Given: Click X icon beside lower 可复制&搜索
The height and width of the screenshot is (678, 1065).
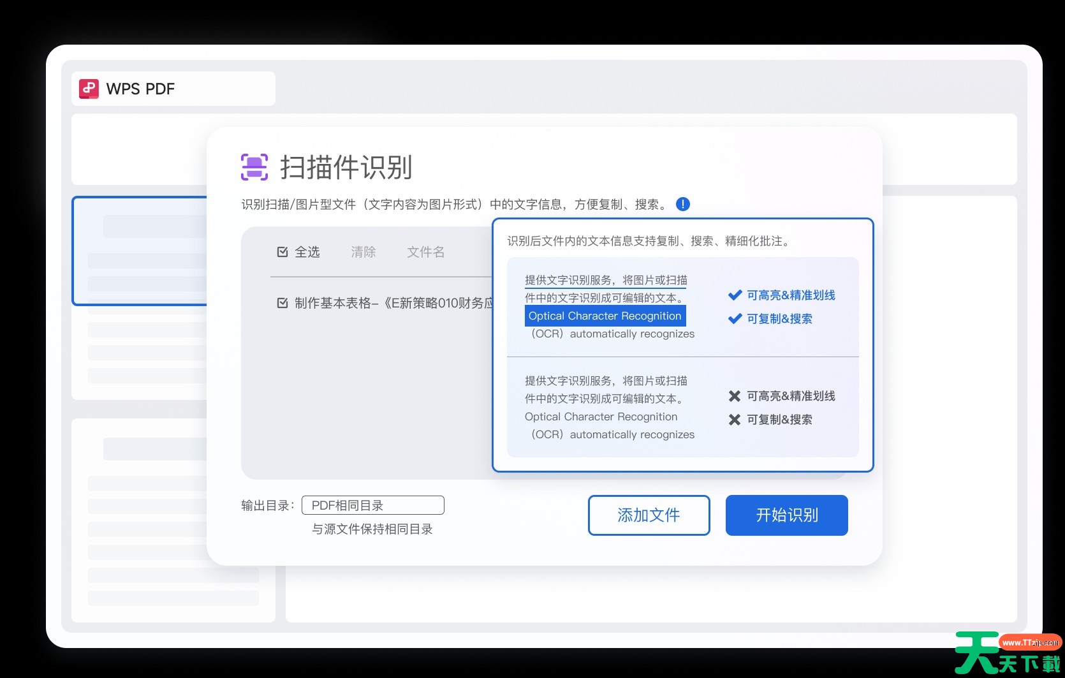Looking at the screenshot, I should coord(735,420).
